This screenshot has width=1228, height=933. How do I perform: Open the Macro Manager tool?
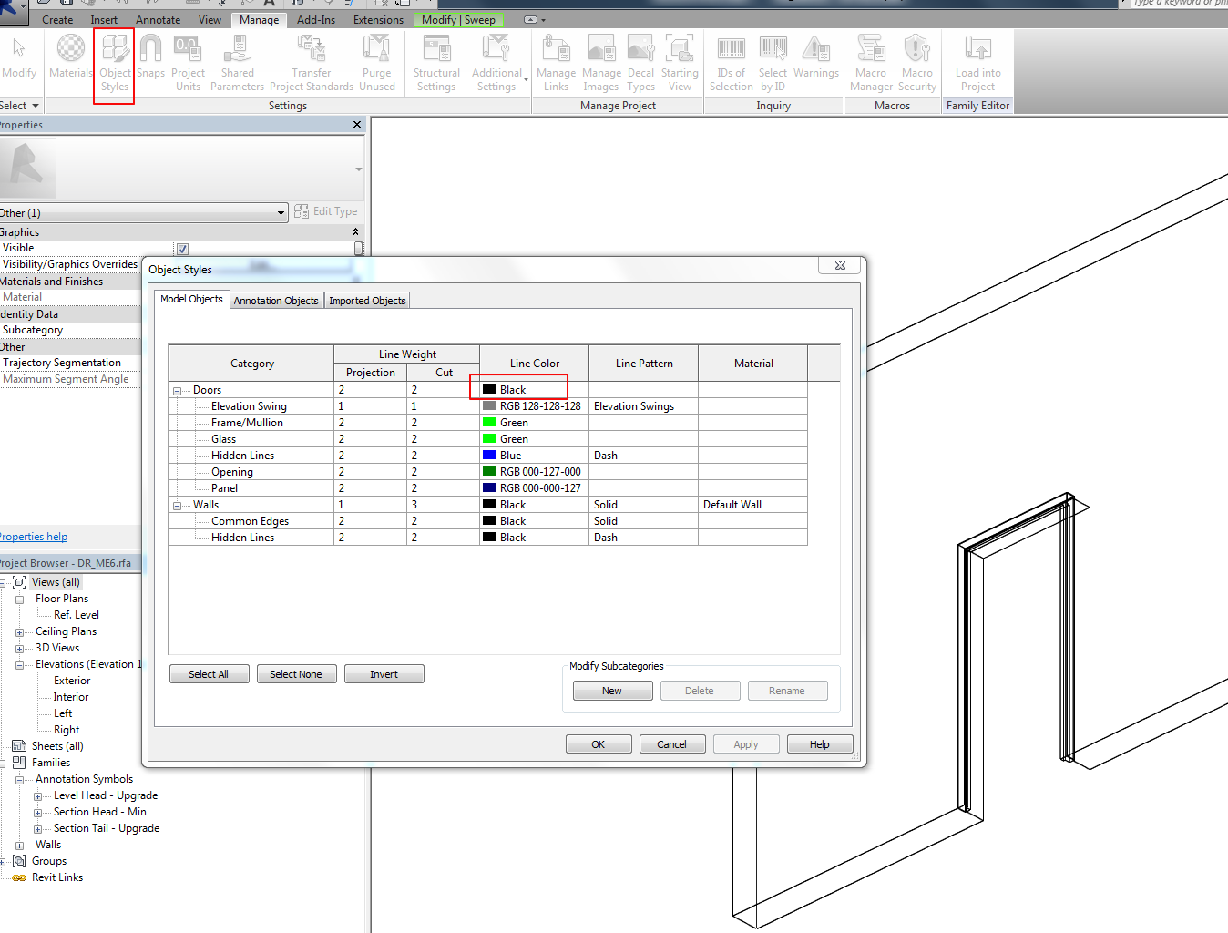click(871, 62)
